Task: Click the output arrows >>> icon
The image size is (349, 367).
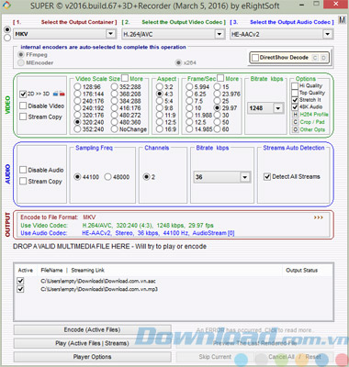Action: [x=318, y=217]
